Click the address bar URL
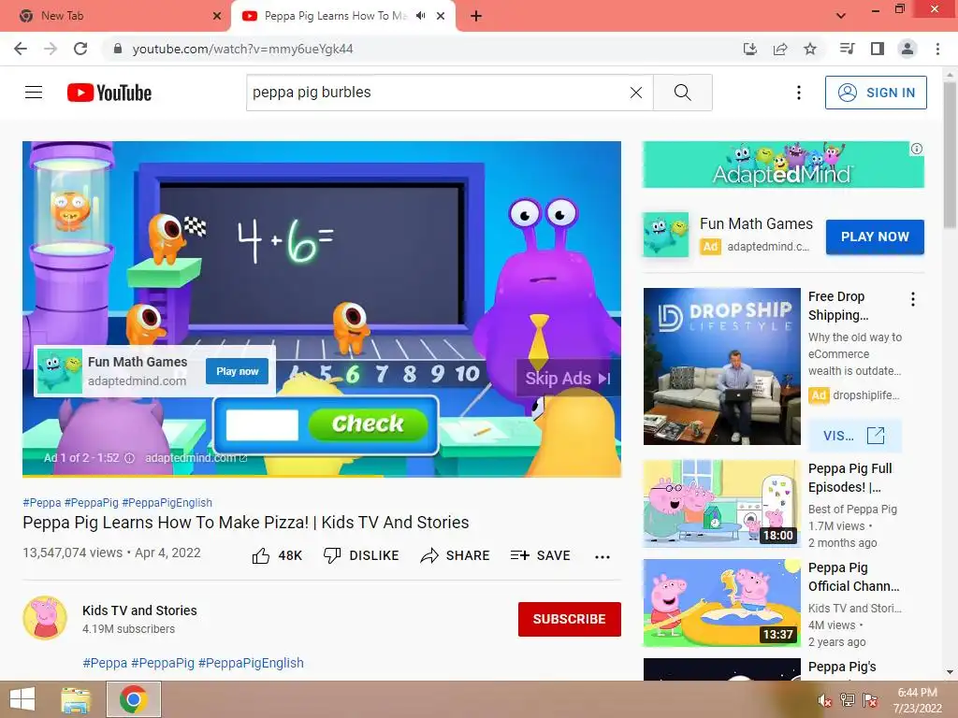The width and height of the screenshot is (958, 718). pos(242,49)
